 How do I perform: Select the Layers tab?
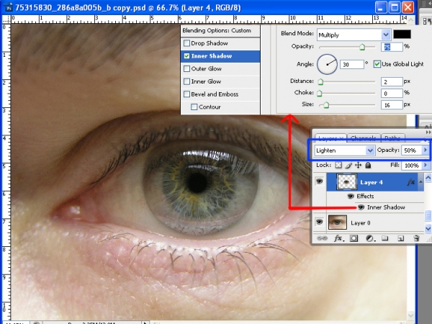330,138
